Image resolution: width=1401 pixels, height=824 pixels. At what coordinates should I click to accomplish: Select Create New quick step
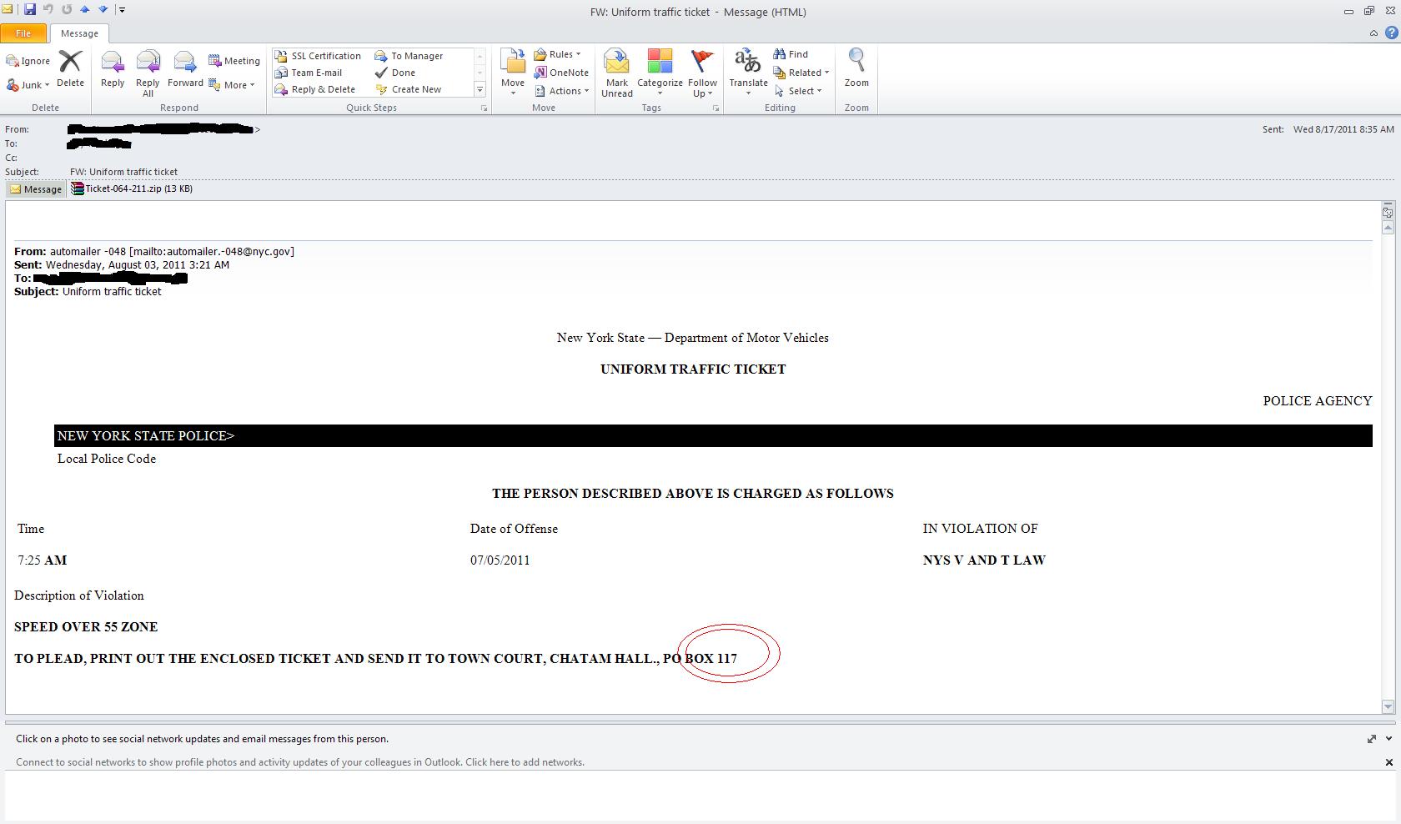[408, 89]
